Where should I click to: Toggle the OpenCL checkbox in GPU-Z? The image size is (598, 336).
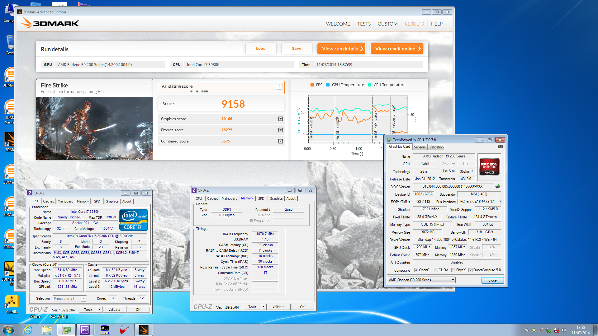[416, 270]
